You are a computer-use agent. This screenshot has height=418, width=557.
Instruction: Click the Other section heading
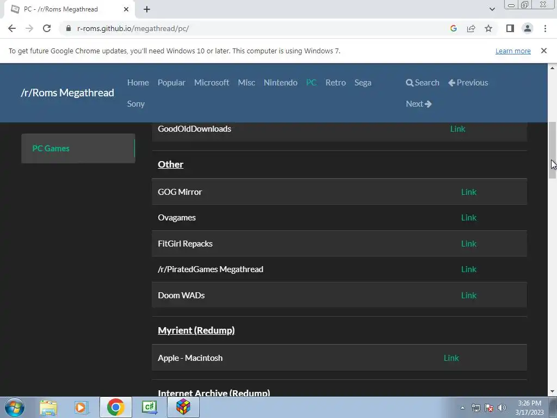170,164
